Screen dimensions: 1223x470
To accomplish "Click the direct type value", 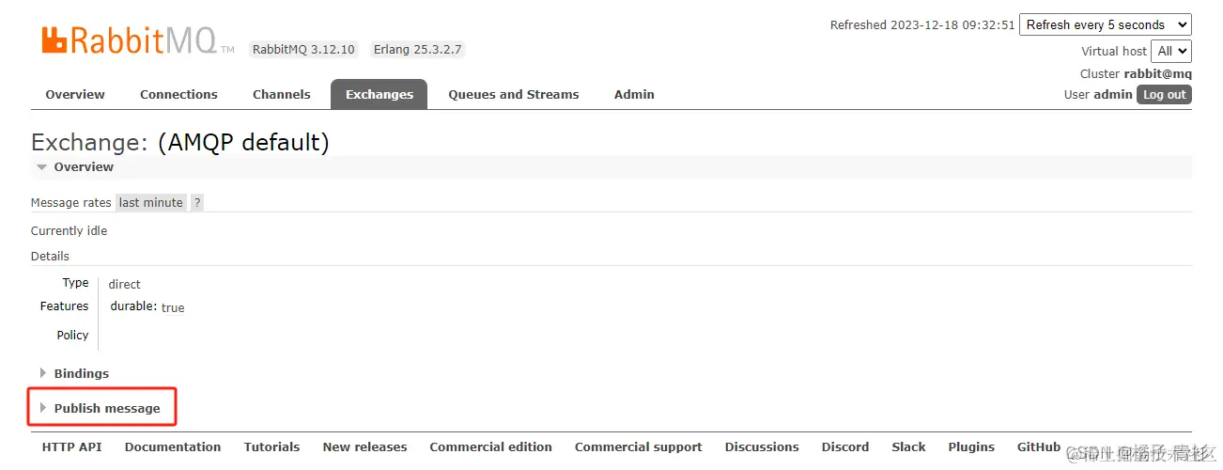I will pos(124,284).
